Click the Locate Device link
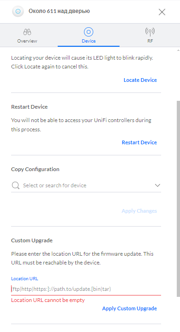 click(140, 80)
